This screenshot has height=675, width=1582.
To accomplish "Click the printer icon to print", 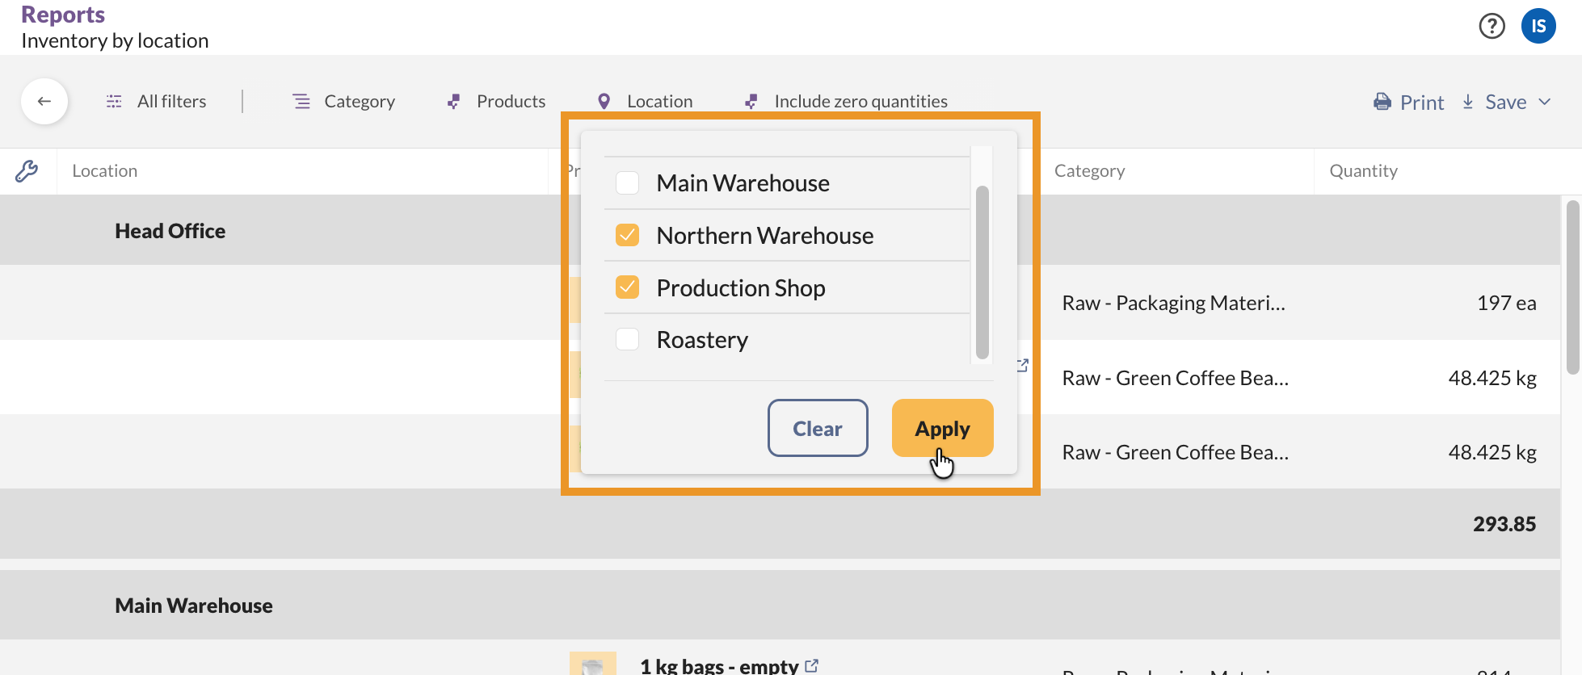I will [1382, 102].
